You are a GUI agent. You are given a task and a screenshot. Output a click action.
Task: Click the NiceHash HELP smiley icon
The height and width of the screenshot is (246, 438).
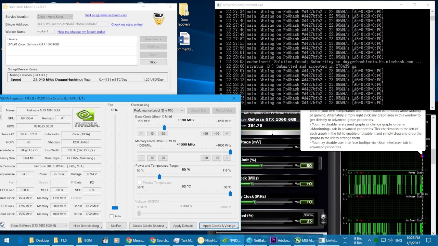click(158, 19)
